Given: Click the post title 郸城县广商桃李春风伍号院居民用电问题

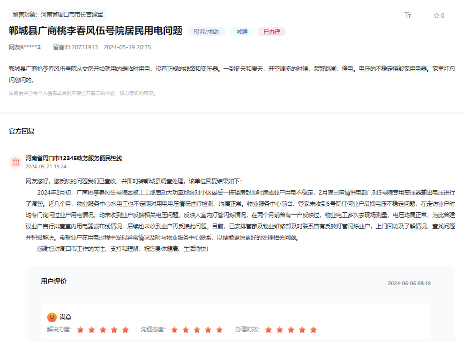Looking at the screenshot, I should (x=95, y=31).
